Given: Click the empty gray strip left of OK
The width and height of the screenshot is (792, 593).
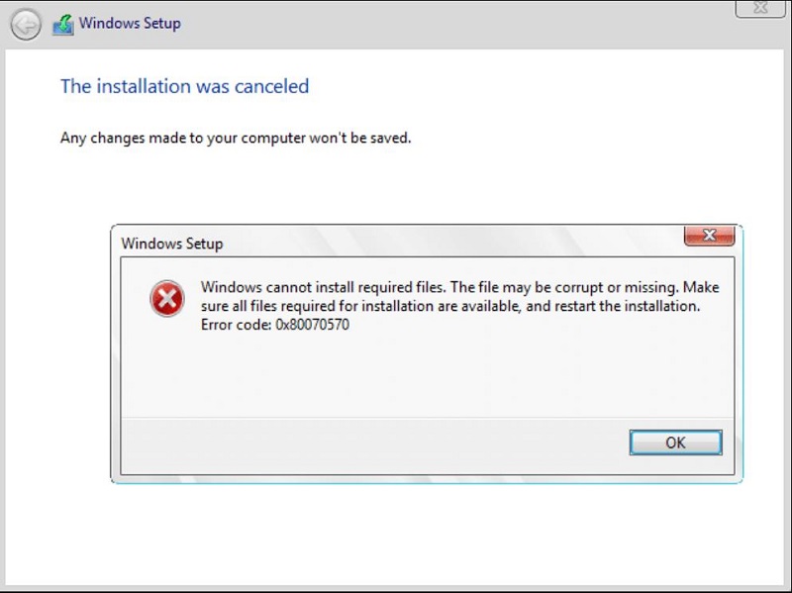Looking at the screenshot, I should [374, 445].
